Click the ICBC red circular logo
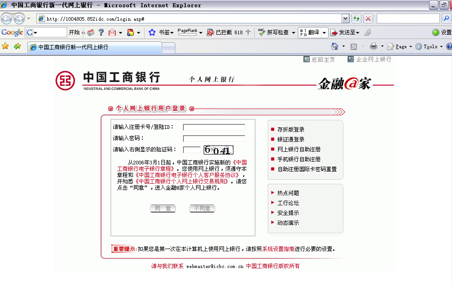This screenshot has width=452, height=286. 65,81
